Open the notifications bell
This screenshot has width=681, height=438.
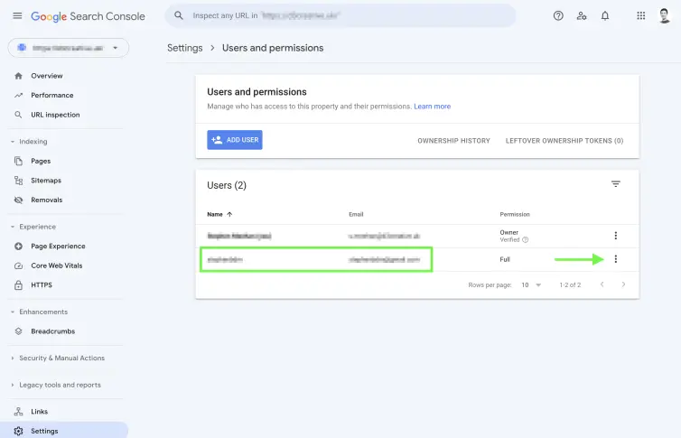coord(605,16)
